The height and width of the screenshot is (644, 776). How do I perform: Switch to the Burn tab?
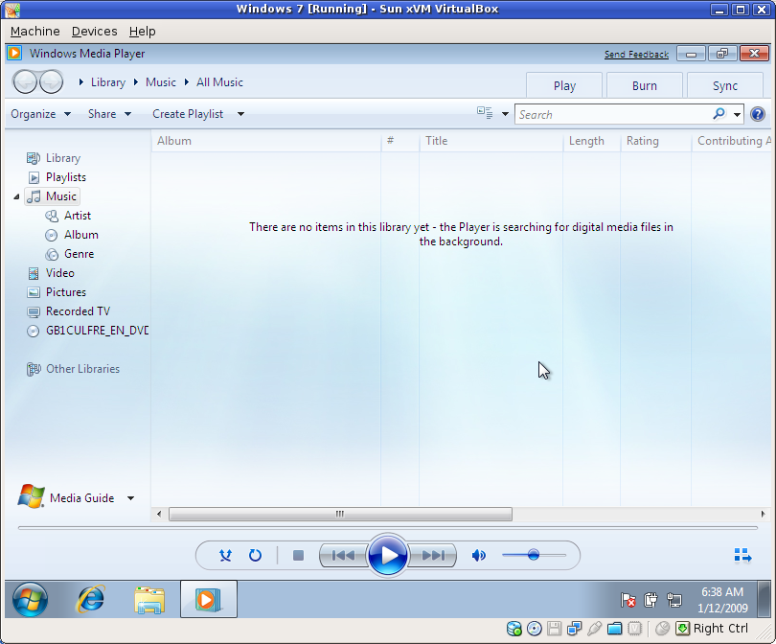point(644,84)
